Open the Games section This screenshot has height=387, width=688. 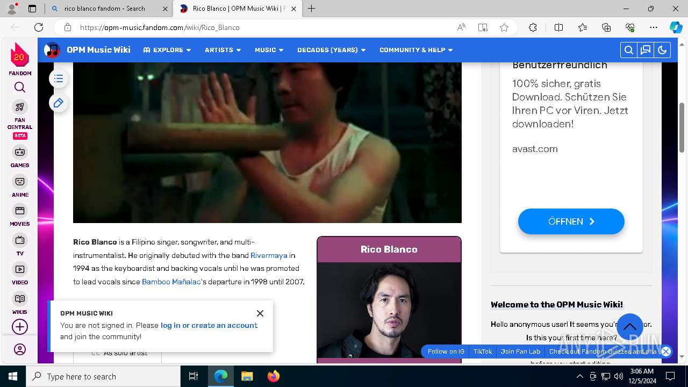pos(20,157)
